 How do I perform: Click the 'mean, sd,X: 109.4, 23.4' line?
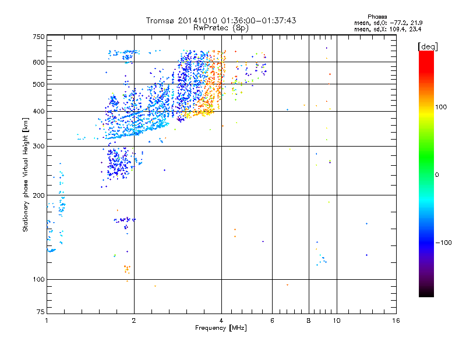pyautogui.click(x=387, y=29)
